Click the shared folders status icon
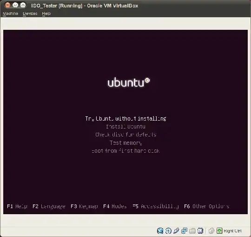The height and width of the screenshot is (237, 251). (x=192, y=231)
